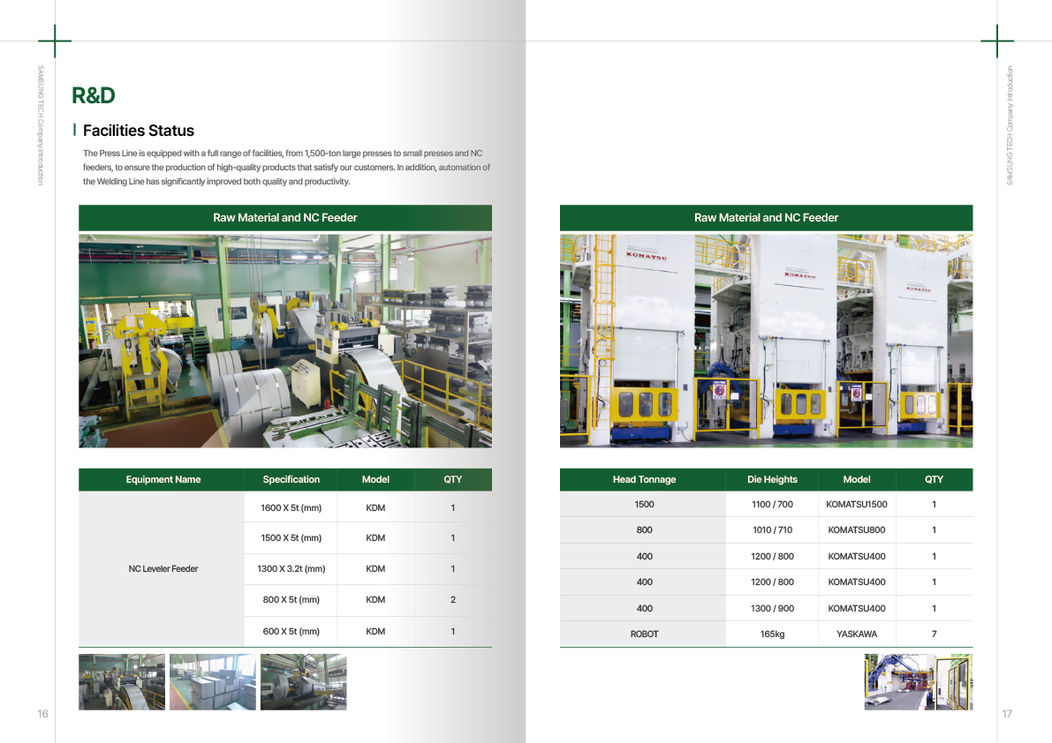Click the small green bar beside Facilities Status
Image resolution: width=1052 pixels, height=743 pixels.
click(74, 130)
